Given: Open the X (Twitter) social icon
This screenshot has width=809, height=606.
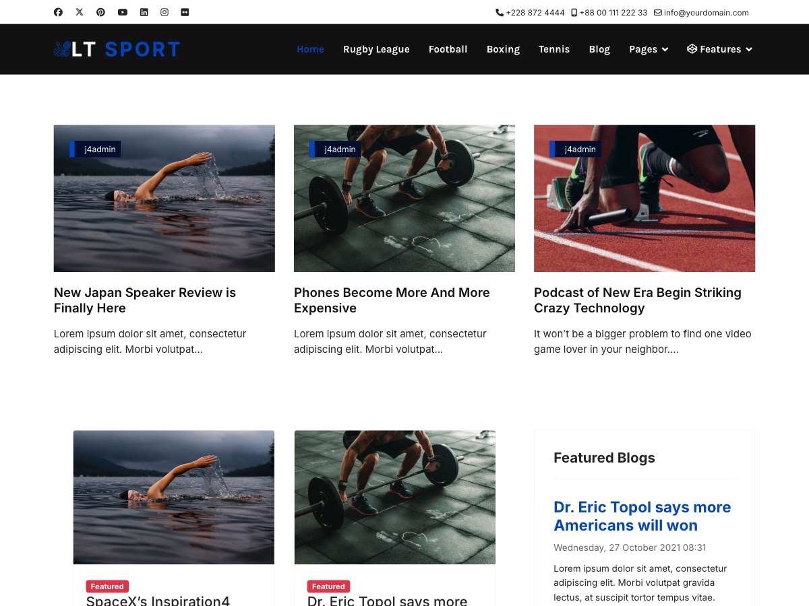Looking at the screenshot, I should click(x=80, y=12).
